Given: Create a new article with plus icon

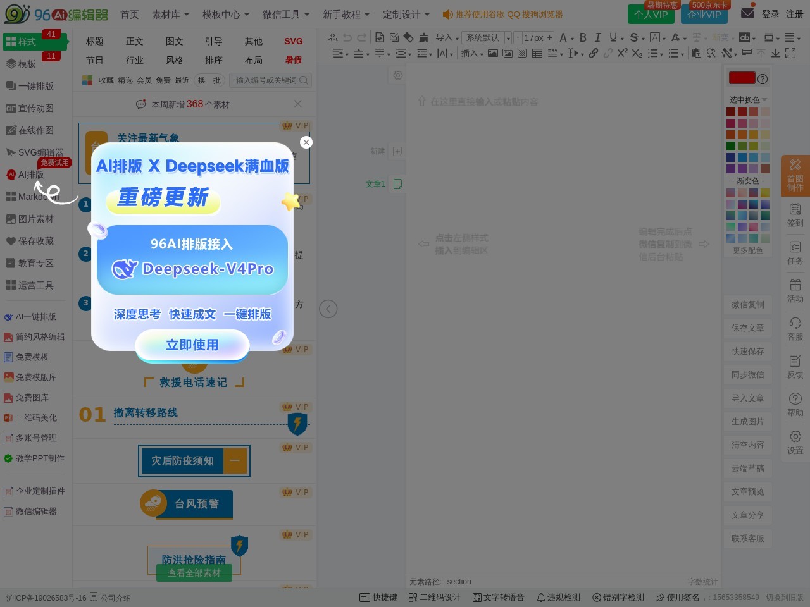Looking at the screenshot, I should click(397, 151).
